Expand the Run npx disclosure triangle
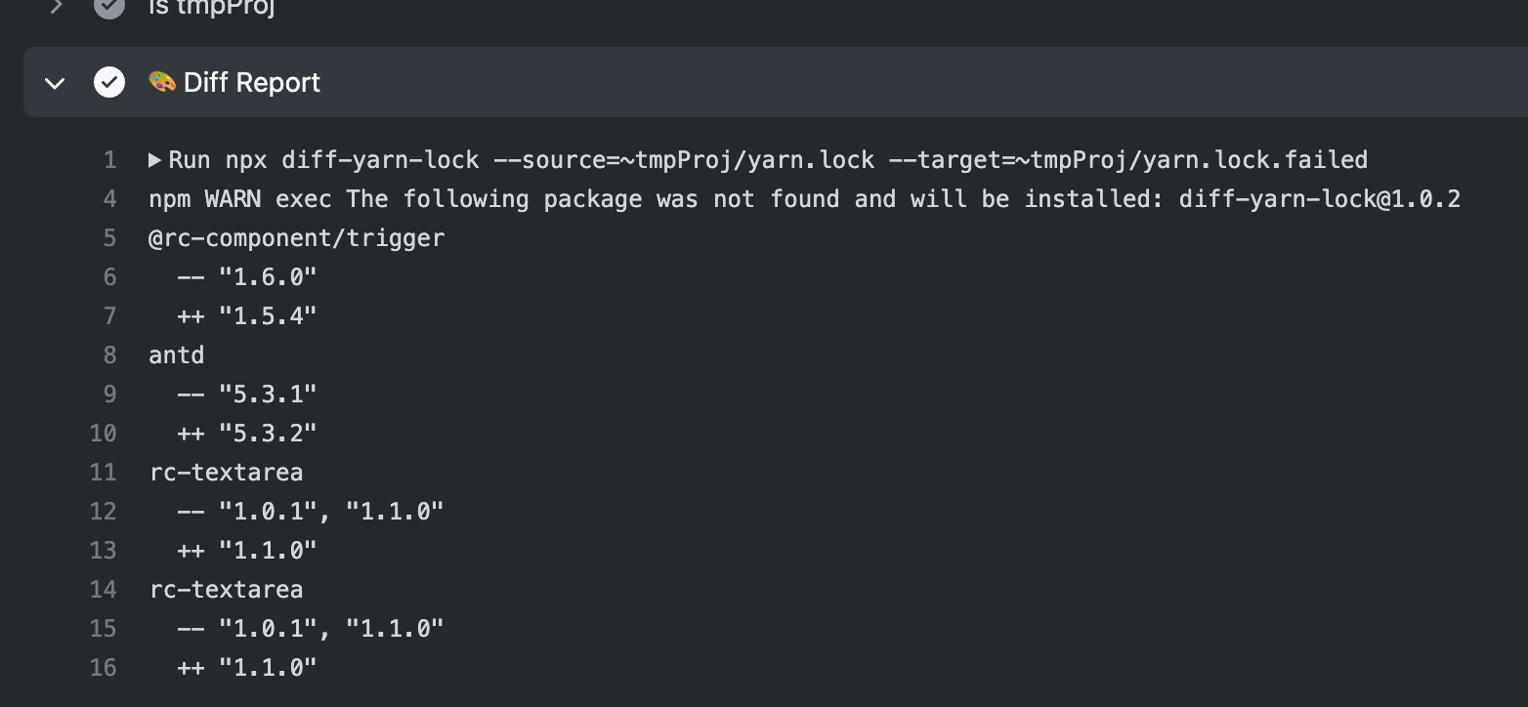Screen dimensions: 1528x707 click(x=154, y=159)
